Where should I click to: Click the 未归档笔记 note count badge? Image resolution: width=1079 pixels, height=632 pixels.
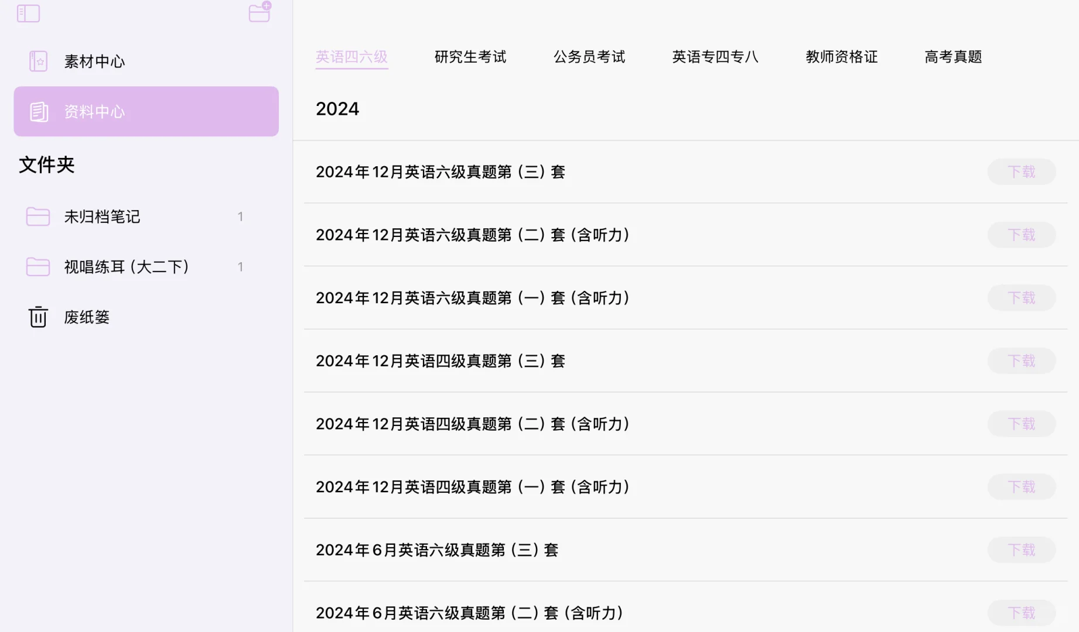(x=240, y=217)
